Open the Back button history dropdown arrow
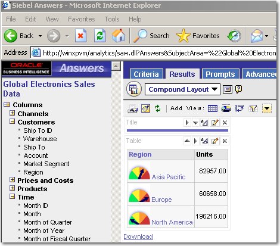The width and height of the screenshot is (280, 246). coord(40,36)
